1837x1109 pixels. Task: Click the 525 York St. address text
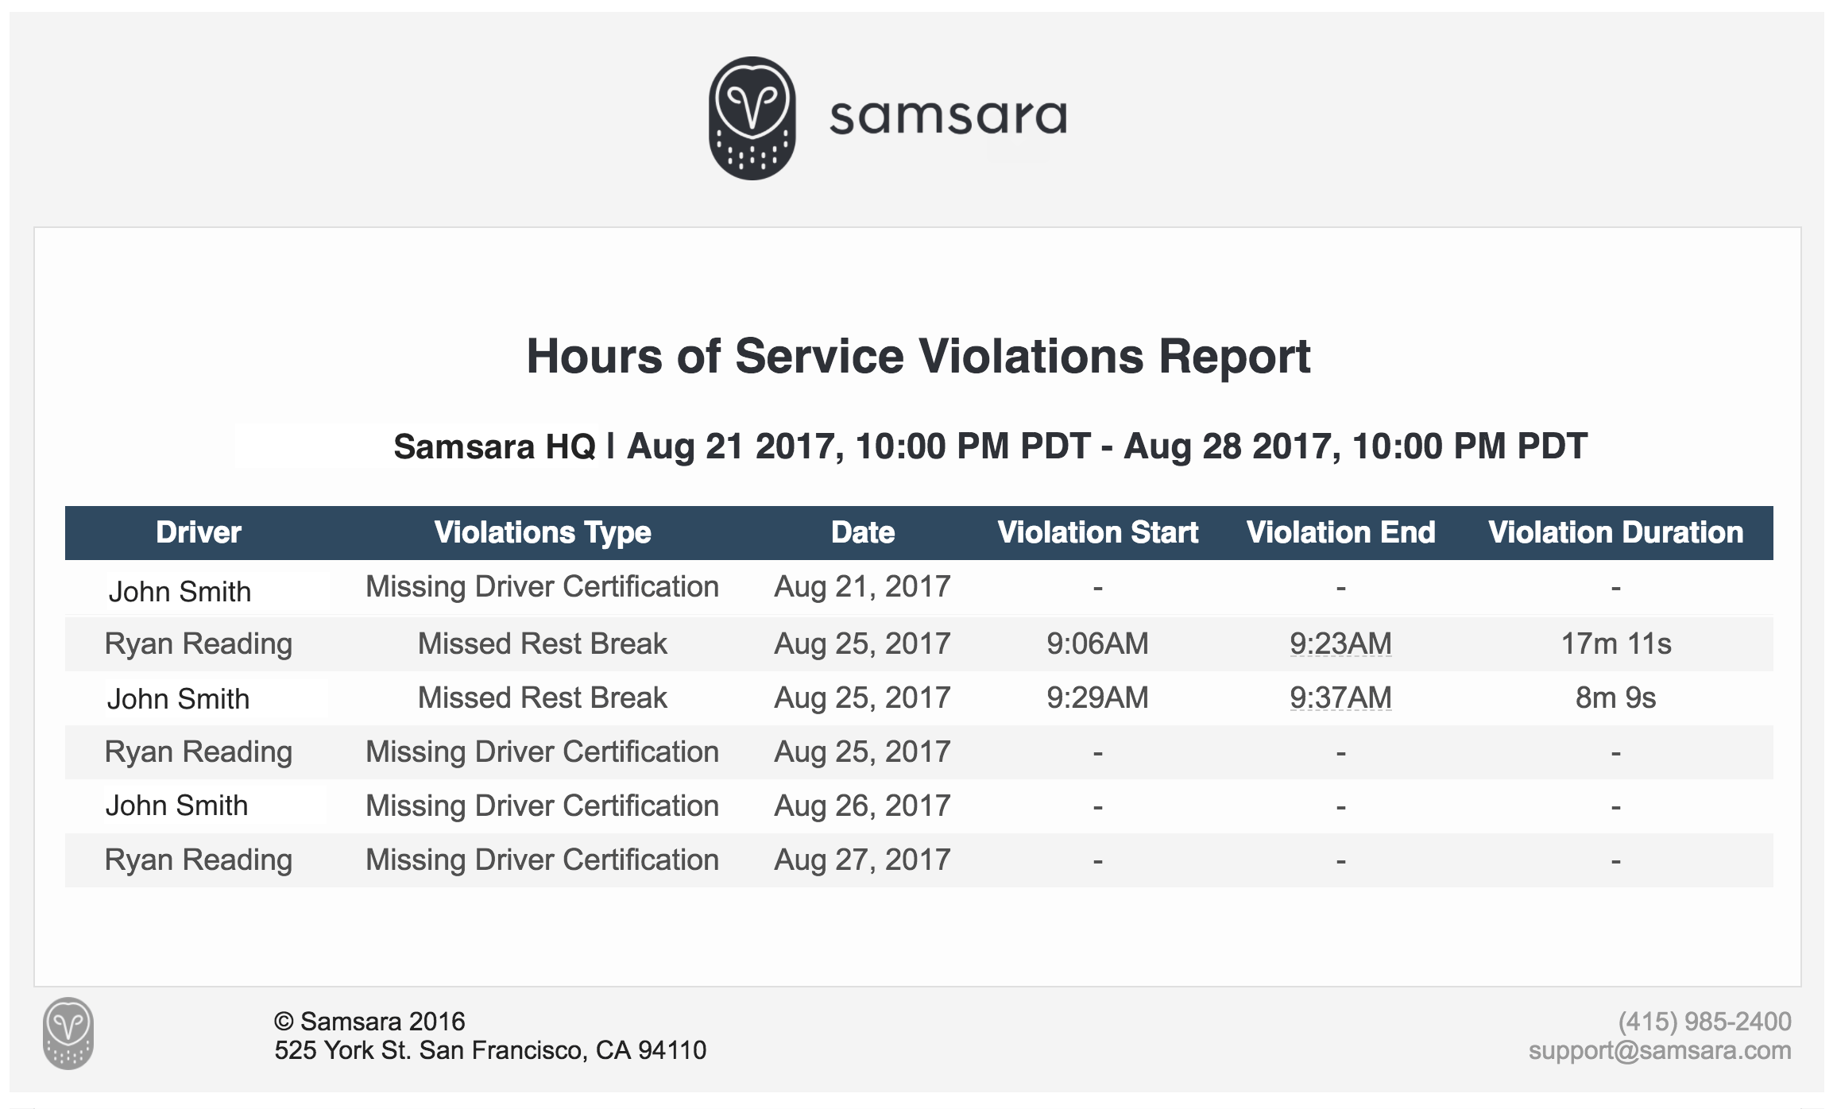pos(490,1050)
